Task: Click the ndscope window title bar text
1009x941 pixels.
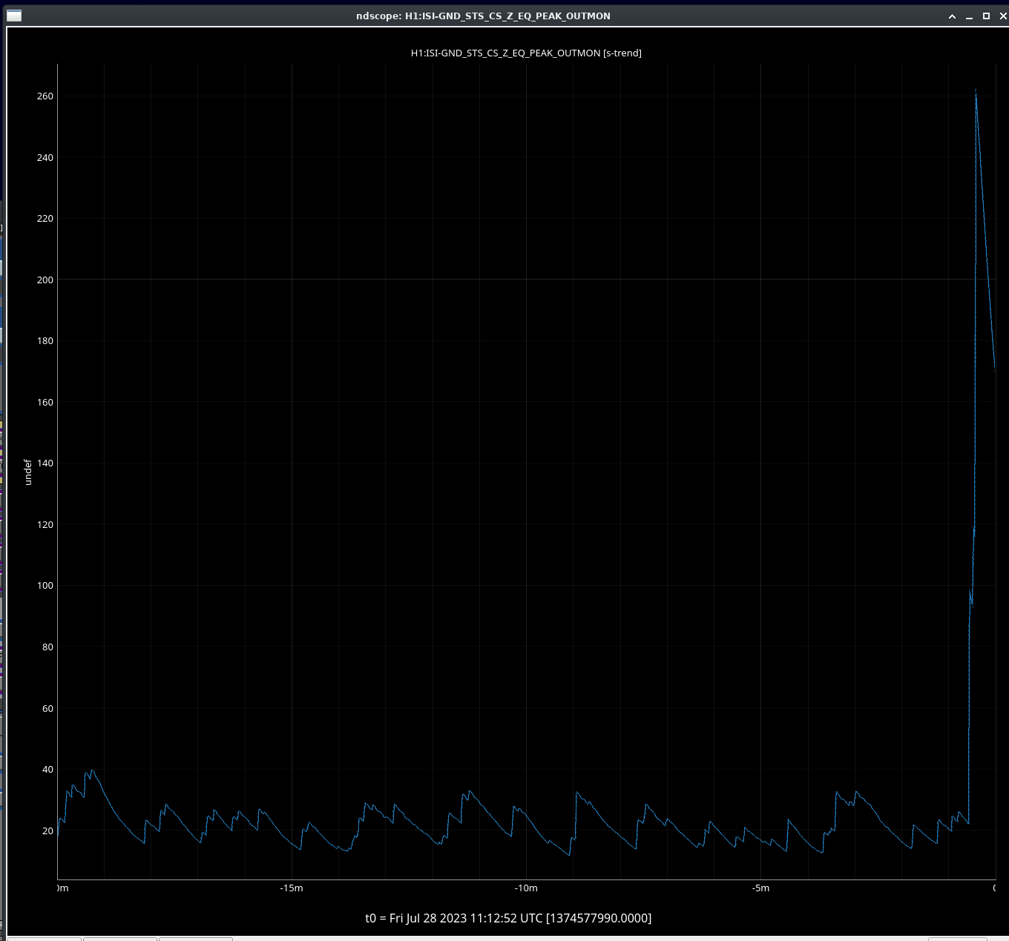Action: pyautogui.click(x=483, y=16)
